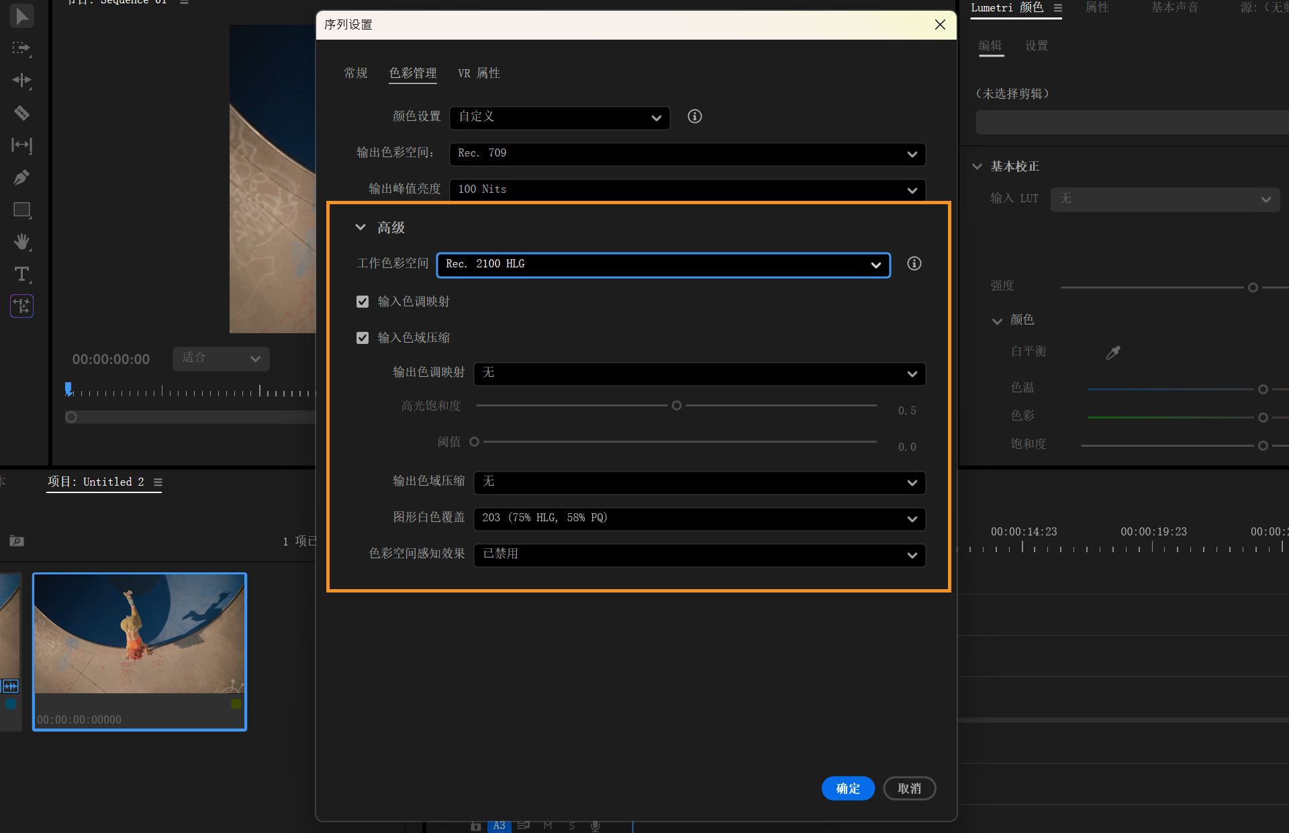Select the Track Select Forward tool

click(21, 48)
